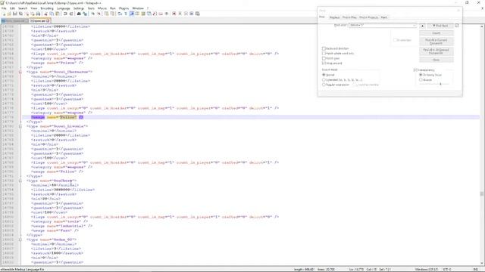Click the Count button

point(436,33)
